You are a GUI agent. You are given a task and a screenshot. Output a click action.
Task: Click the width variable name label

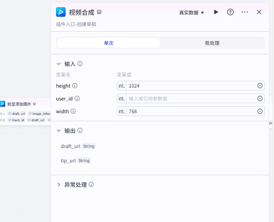[62, 111]
